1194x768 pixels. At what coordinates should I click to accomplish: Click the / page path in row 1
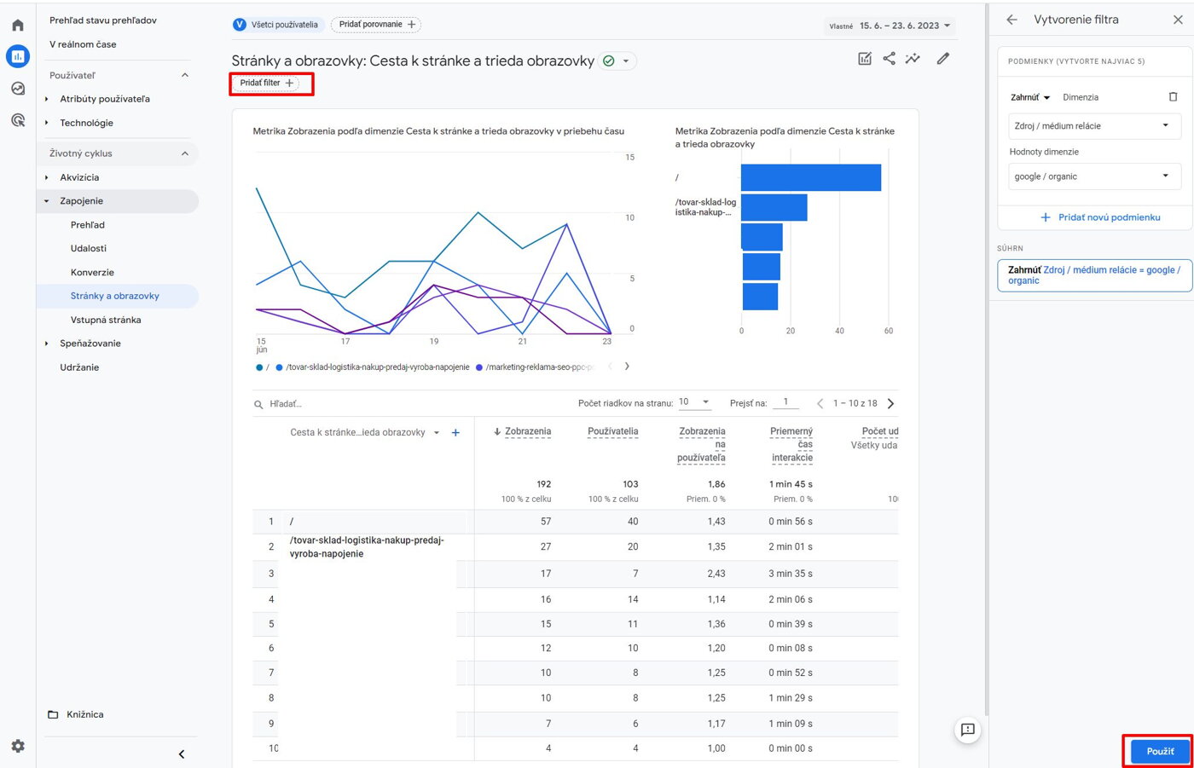pos(292,522)
